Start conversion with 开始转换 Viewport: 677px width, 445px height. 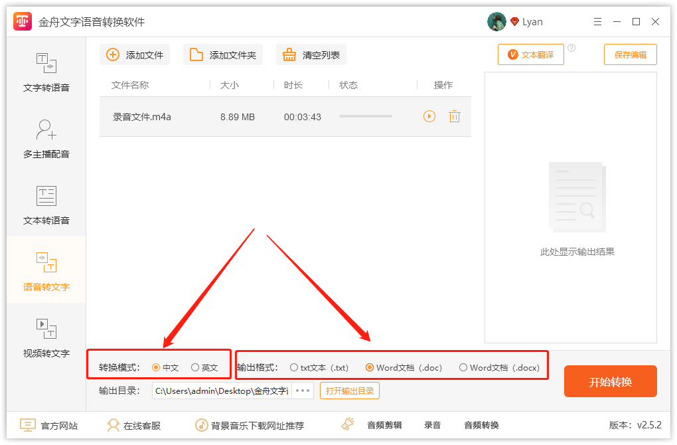610,381
